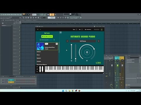
Task: Click the Get More Packs button
Action: (x=47, y=36)
